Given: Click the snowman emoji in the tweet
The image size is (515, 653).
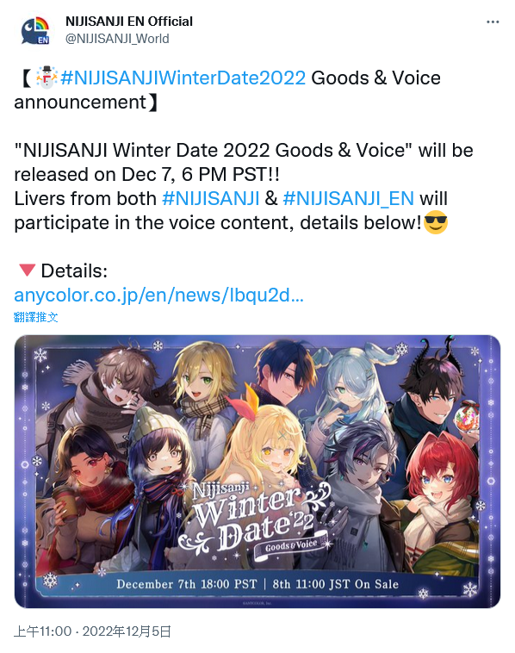Looking at the screenshot, I should tap(47, 78).
